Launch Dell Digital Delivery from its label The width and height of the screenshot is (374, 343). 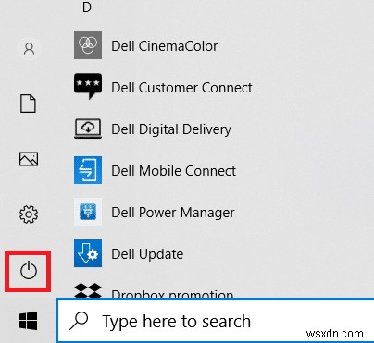[171, 129]
